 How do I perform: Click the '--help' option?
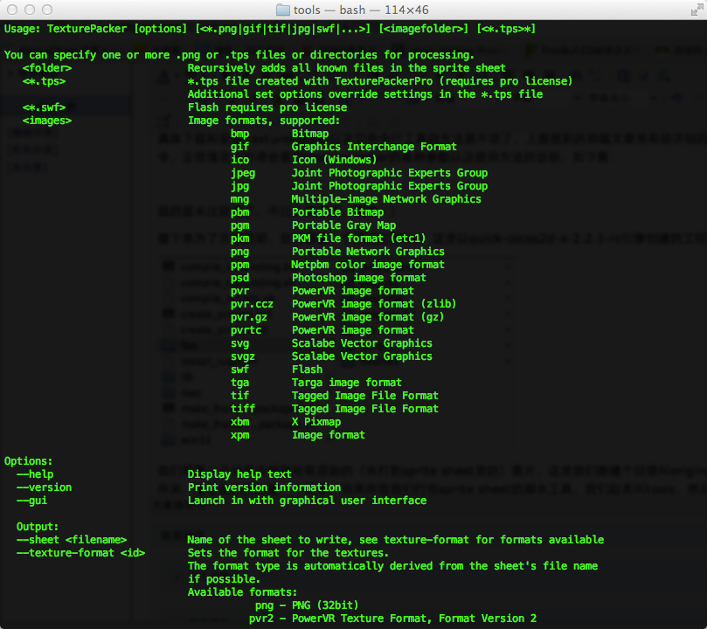(x=35, y=474)
